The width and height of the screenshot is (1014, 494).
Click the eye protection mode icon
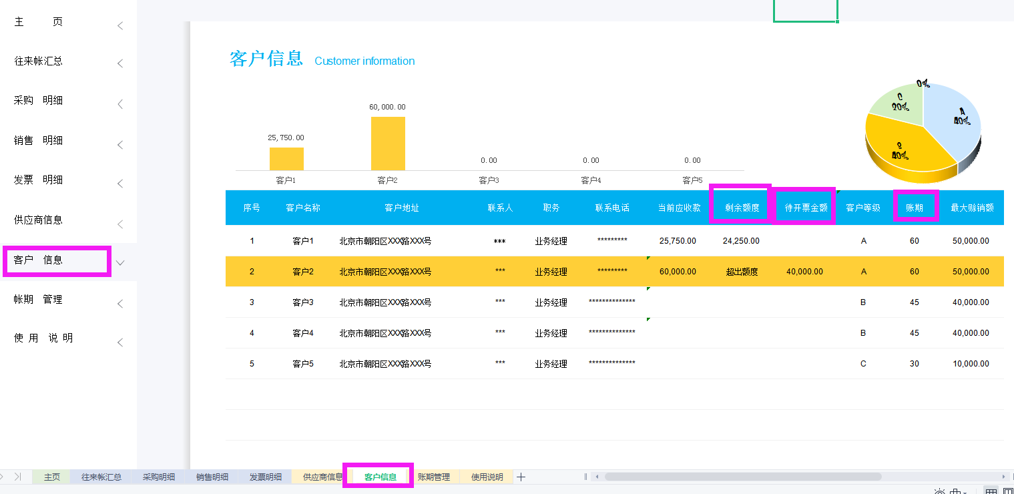pyautogui.click(x=939, y=491)
